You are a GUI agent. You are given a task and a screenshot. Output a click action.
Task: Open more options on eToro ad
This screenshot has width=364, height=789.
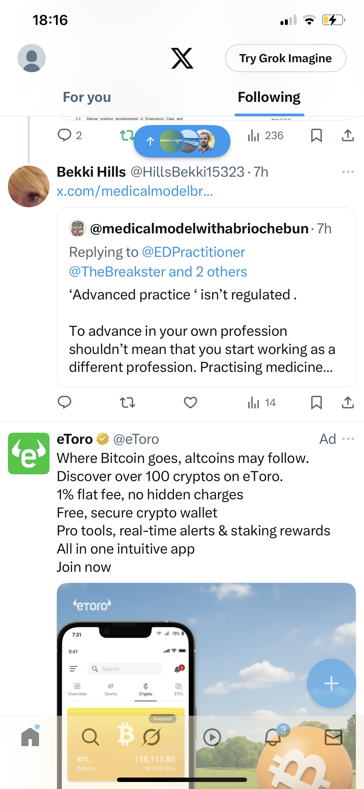[x=348, y=439]
